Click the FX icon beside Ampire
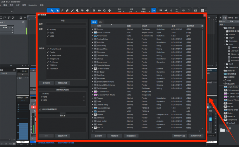Screen dimensions: 239x147 (x=95, y=29)
